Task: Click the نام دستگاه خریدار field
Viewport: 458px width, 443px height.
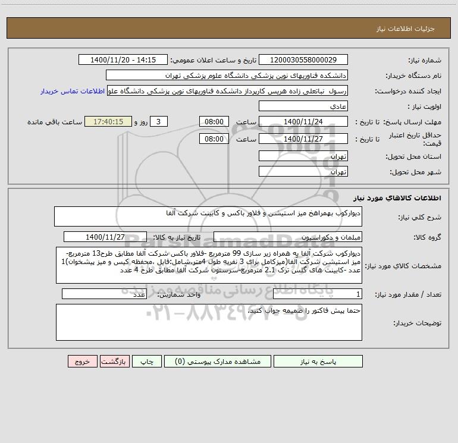Action: (227, 76)
